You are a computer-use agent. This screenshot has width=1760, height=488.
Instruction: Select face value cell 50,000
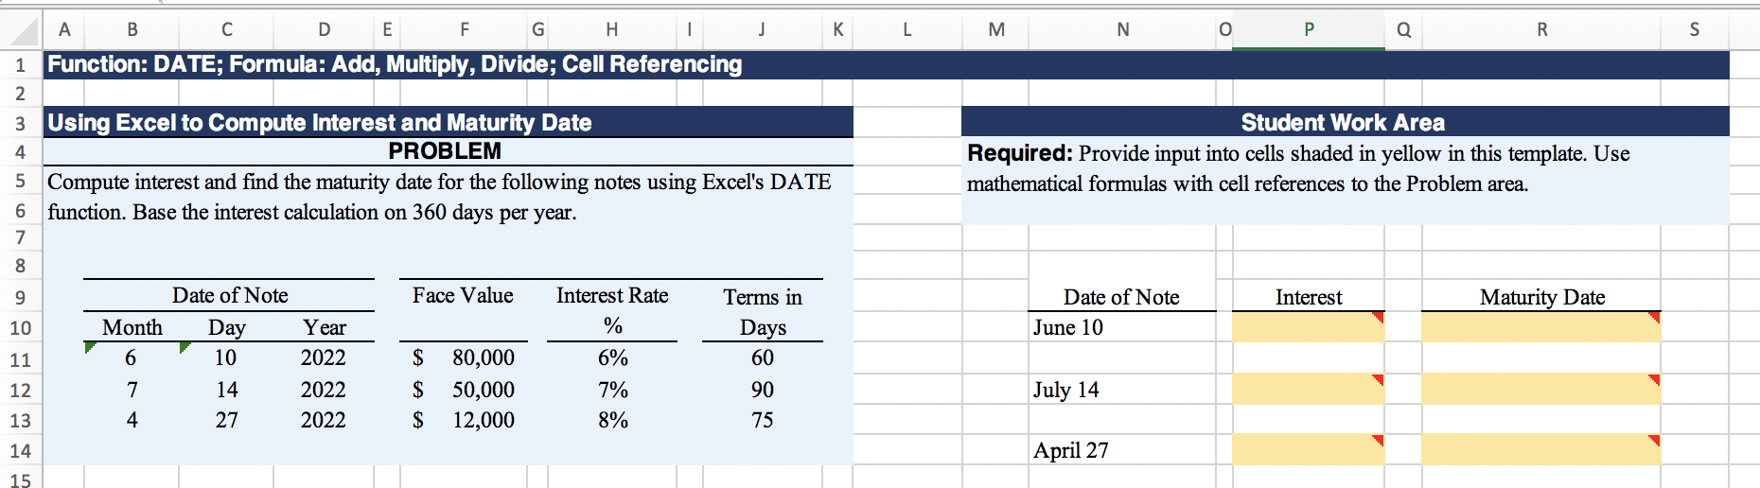tap(464, 390)
